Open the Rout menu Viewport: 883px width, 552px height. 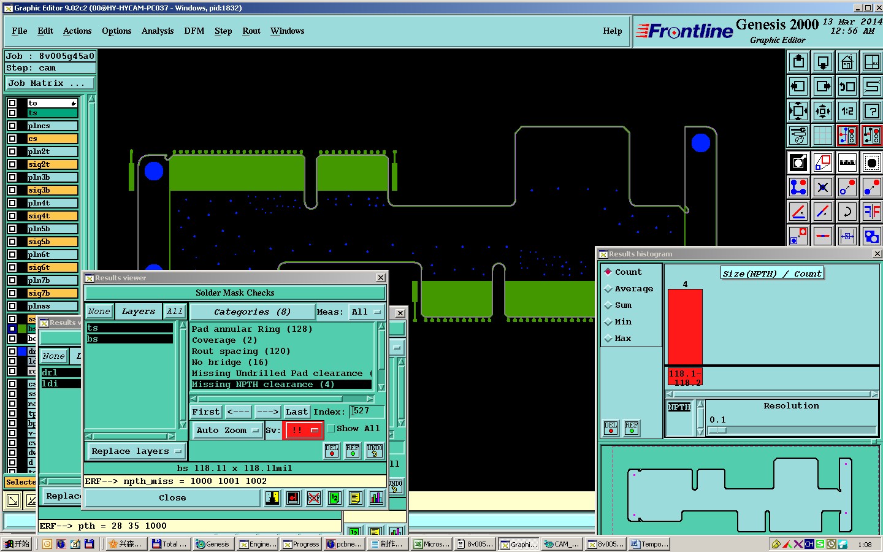pyautogui.click(x=251, y=31)
